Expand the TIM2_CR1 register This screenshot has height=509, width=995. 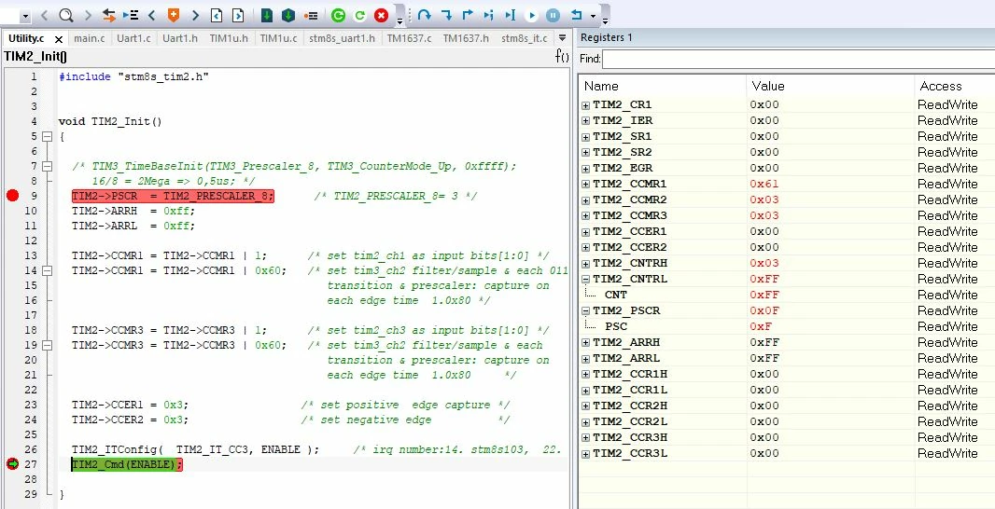pyautogui.click(x=585, y=105)
